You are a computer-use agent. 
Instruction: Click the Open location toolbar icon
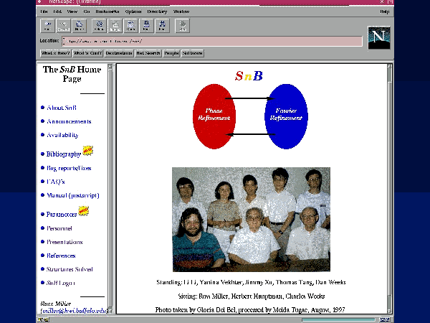pos(130,25)
